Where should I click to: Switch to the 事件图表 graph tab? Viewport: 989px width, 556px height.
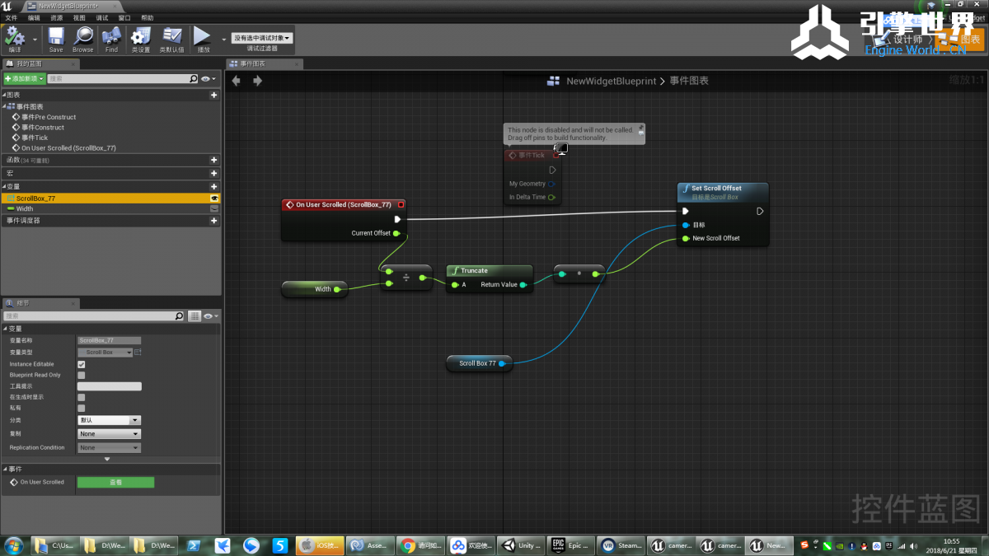tap(264, 63)
